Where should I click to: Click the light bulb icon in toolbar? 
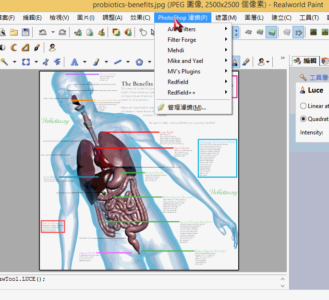[143, 32]
